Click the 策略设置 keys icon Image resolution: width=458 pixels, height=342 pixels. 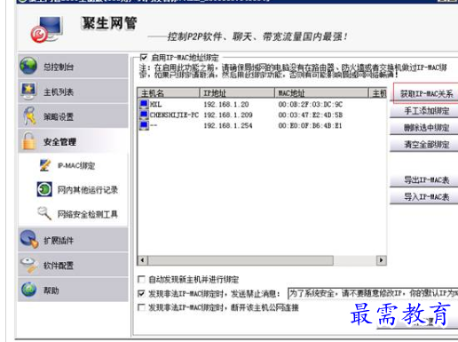click(x=29, y=115)
